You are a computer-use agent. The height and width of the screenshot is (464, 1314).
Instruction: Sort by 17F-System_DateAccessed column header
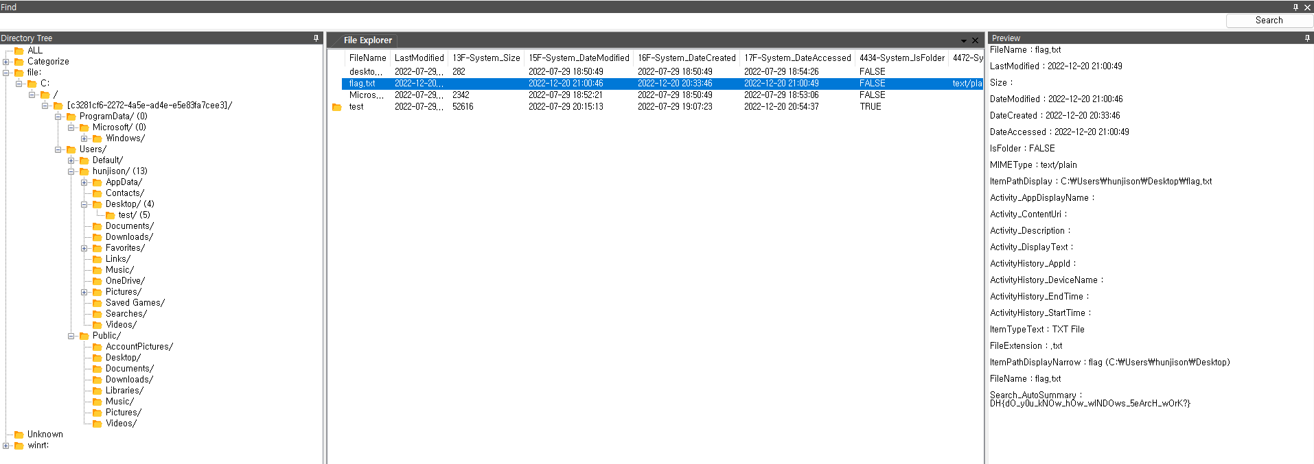pos(798,58)
